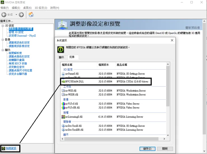Close the 系統資訊 dialog with X
207x154 pixels.
172,40
